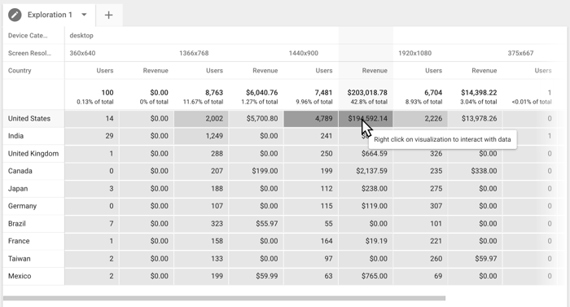Select the Brazil row label
Screen dimensions: 570x307
pos(17,223)
